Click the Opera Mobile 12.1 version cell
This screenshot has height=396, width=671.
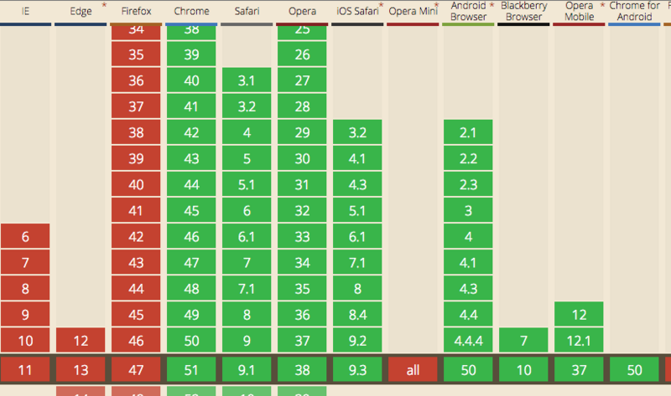[x=579, y=341]
